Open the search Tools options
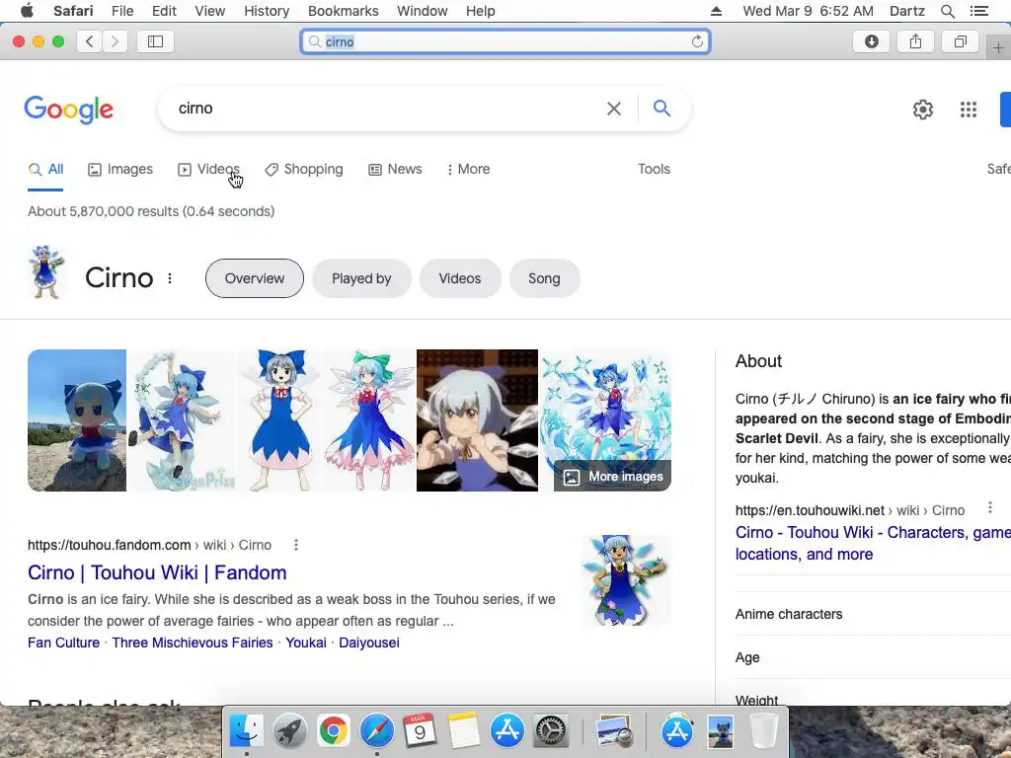 point(654,170)
